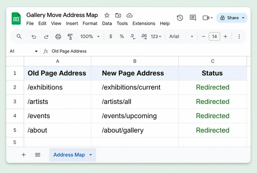This screenshot has height=173, width=257.
Task: Open the Format menu
Action: pyautogui.click(x=90, y=24)
